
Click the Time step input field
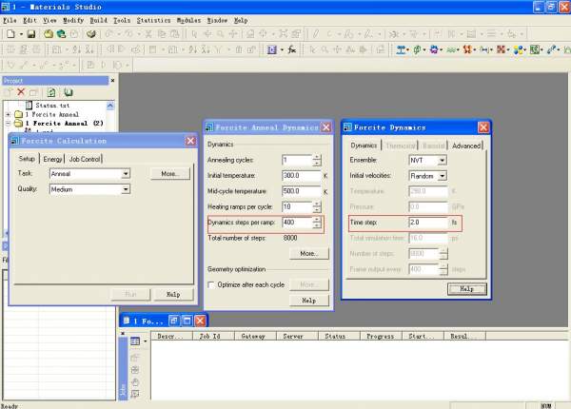(x=427, y=222)
